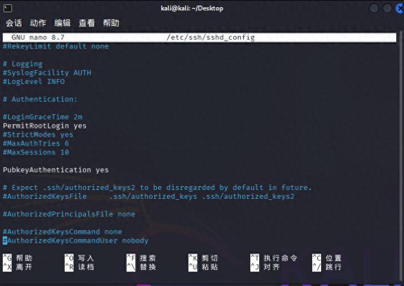The image size is (404, 286).
Task: Open the 编辑 menu
Action: 62,23
